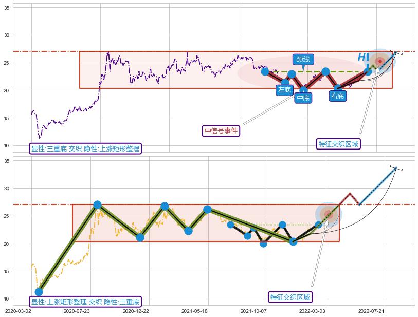
Task: Click the blue HI text in top chart
Action: pos(363,58)
